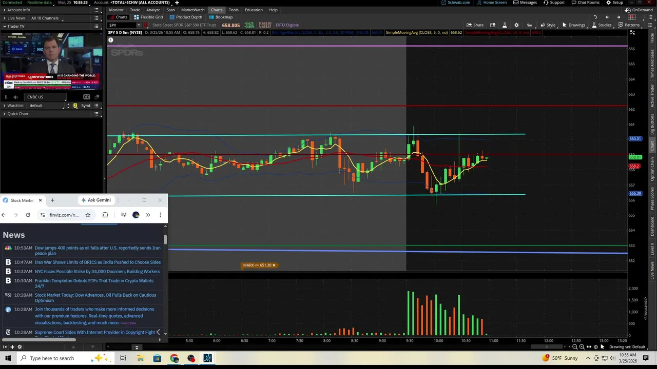Add a new account tab with plus icon
The width and height of the screenshot is (657, 369).
177,3
